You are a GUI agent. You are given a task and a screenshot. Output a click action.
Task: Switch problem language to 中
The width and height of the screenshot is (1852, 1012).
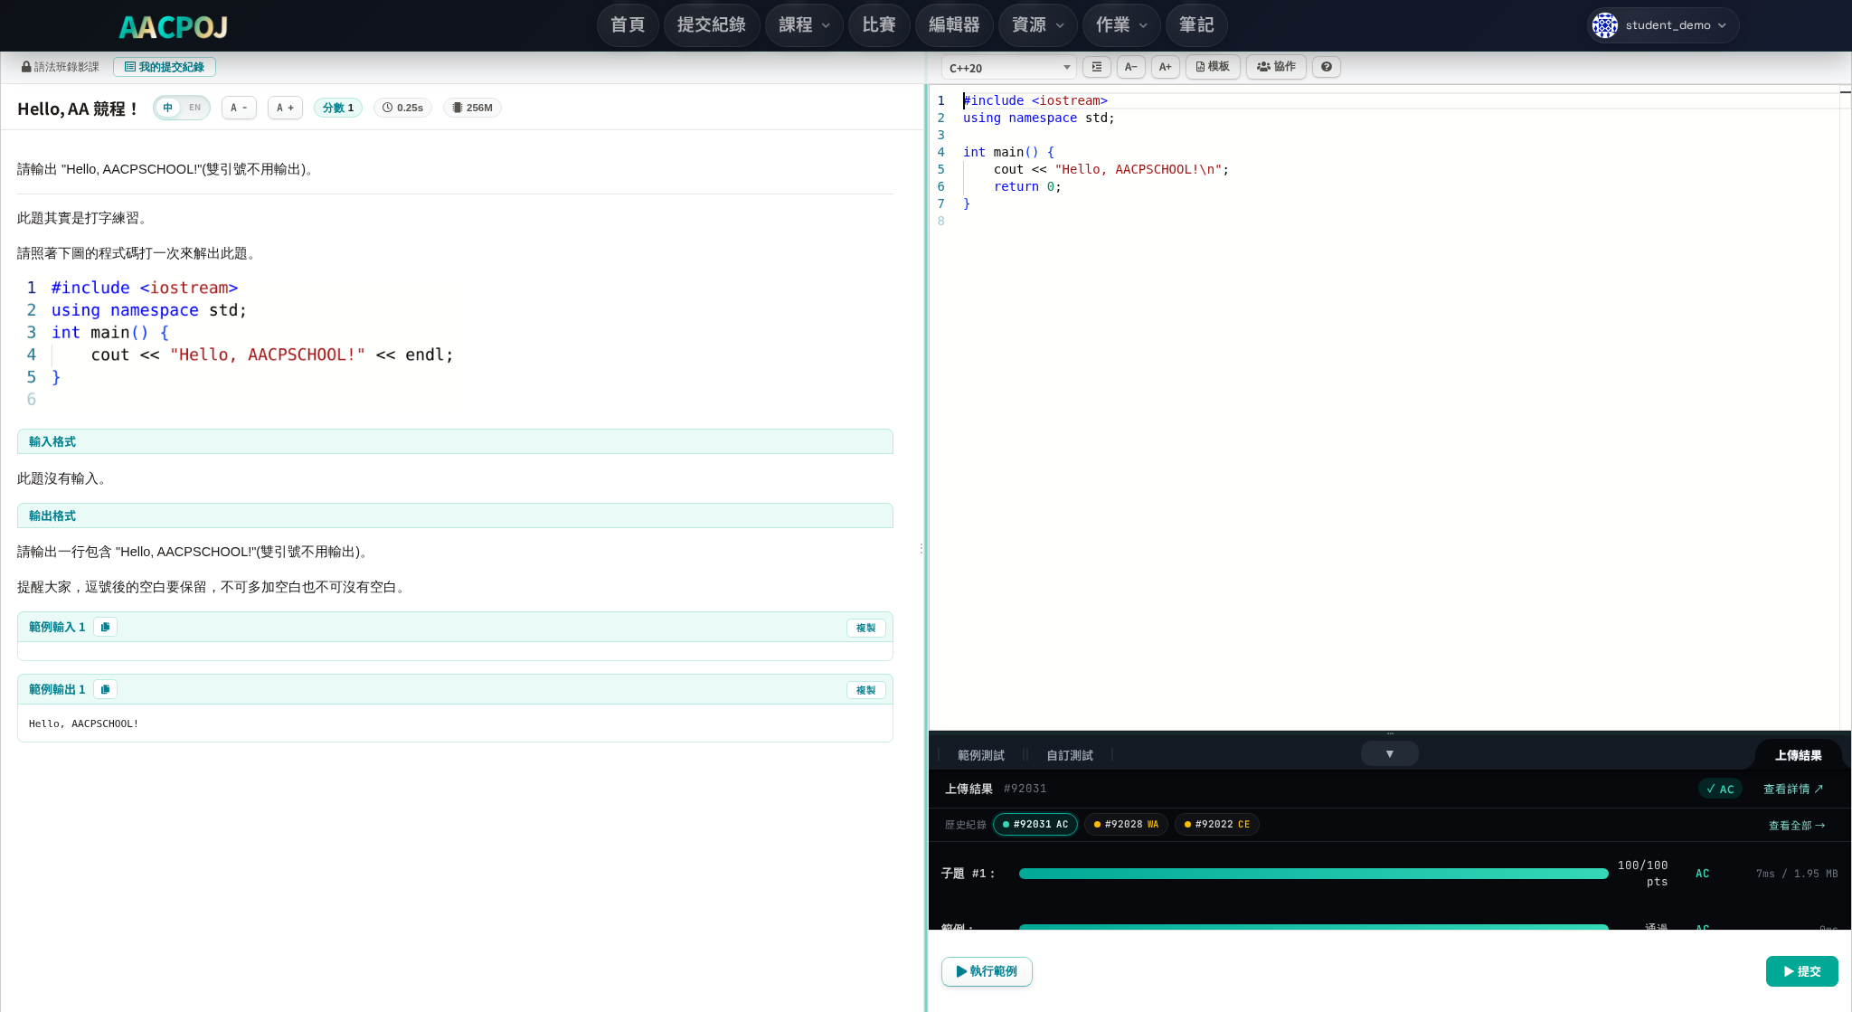coord(168,108)
